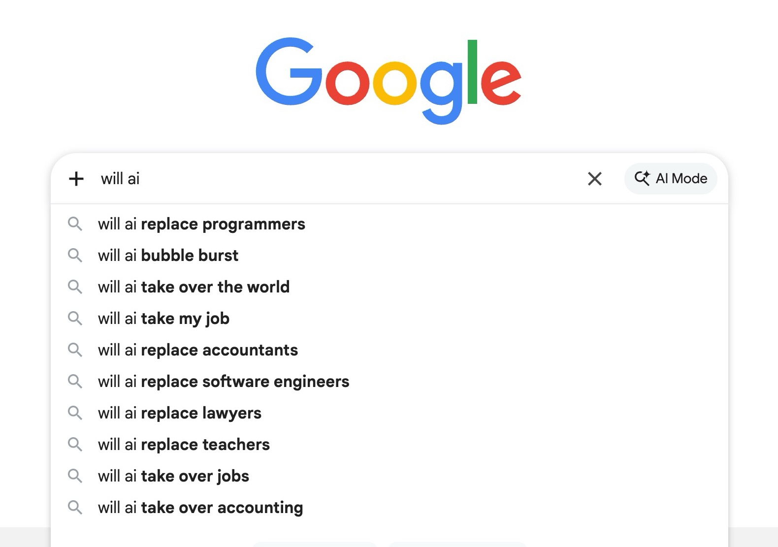The image size is (778, 547).
Task: Select suggestion 'will ai take over the world'
Action: pyautogui.click(x=194, y=287)
